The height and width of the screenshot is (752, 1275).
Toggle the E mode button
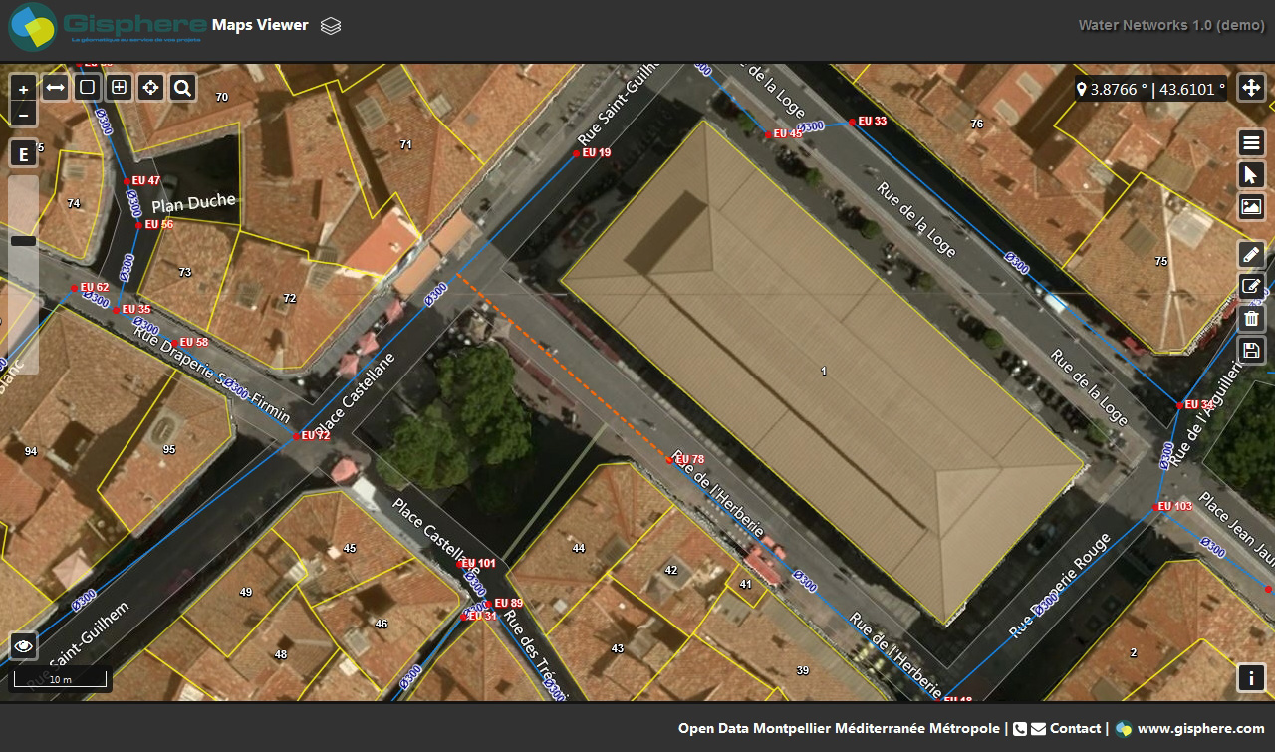click(23, 152)
